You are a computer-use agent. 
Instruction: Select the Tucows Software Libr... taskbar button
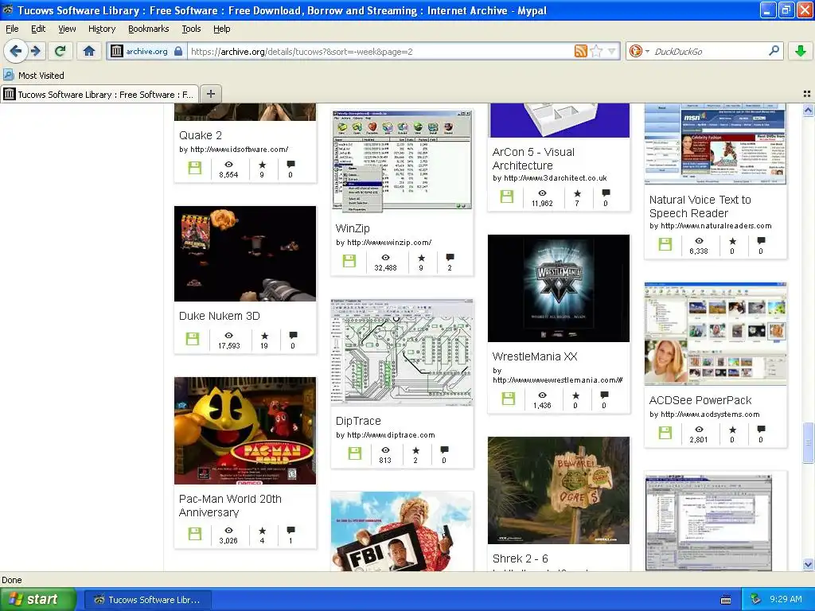tap(147, 600)
